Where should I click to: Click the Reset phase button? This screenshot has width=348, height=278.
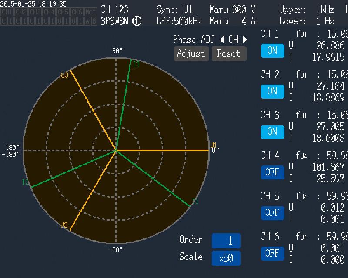[229, 54]
